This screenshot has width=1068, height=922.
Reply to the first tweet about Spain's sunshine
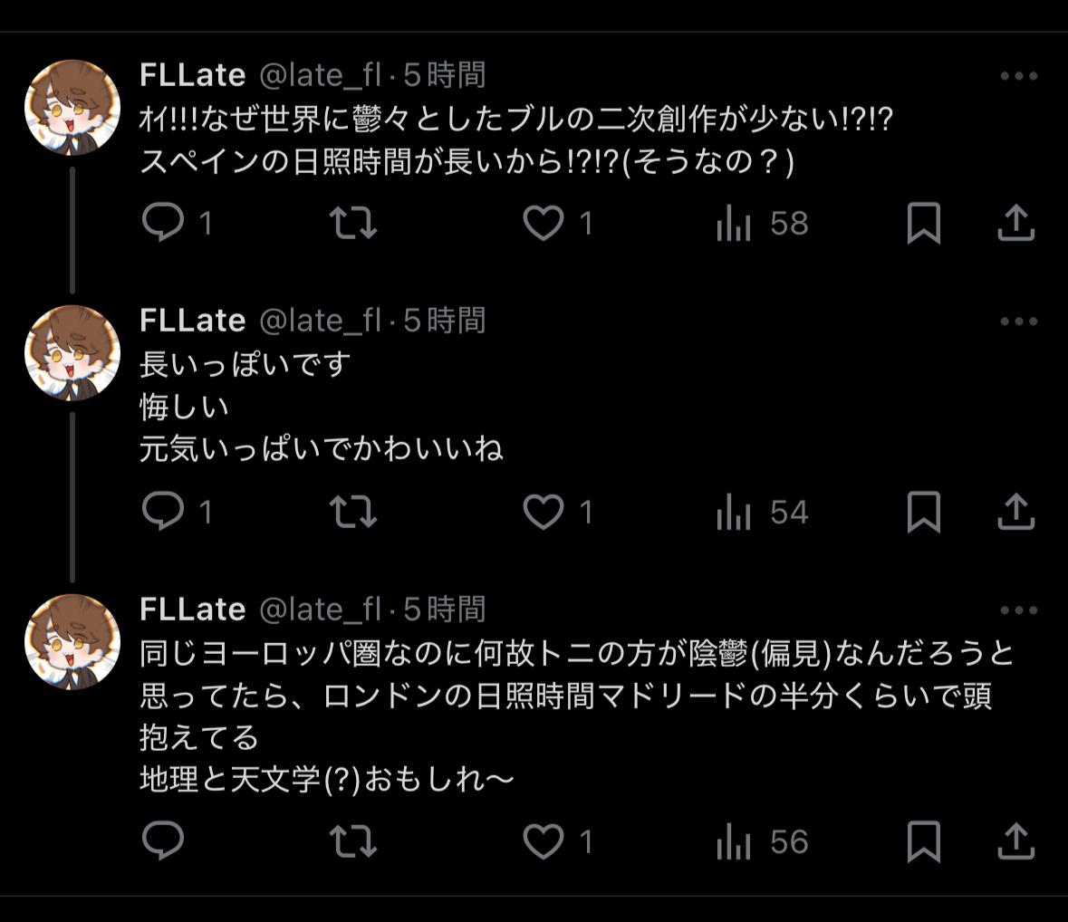(164, 224)
